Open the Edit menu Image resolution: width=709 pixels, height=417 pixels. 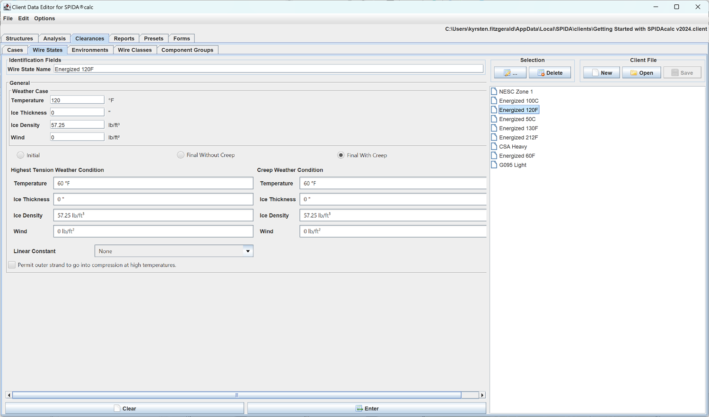tap(23, 18)
